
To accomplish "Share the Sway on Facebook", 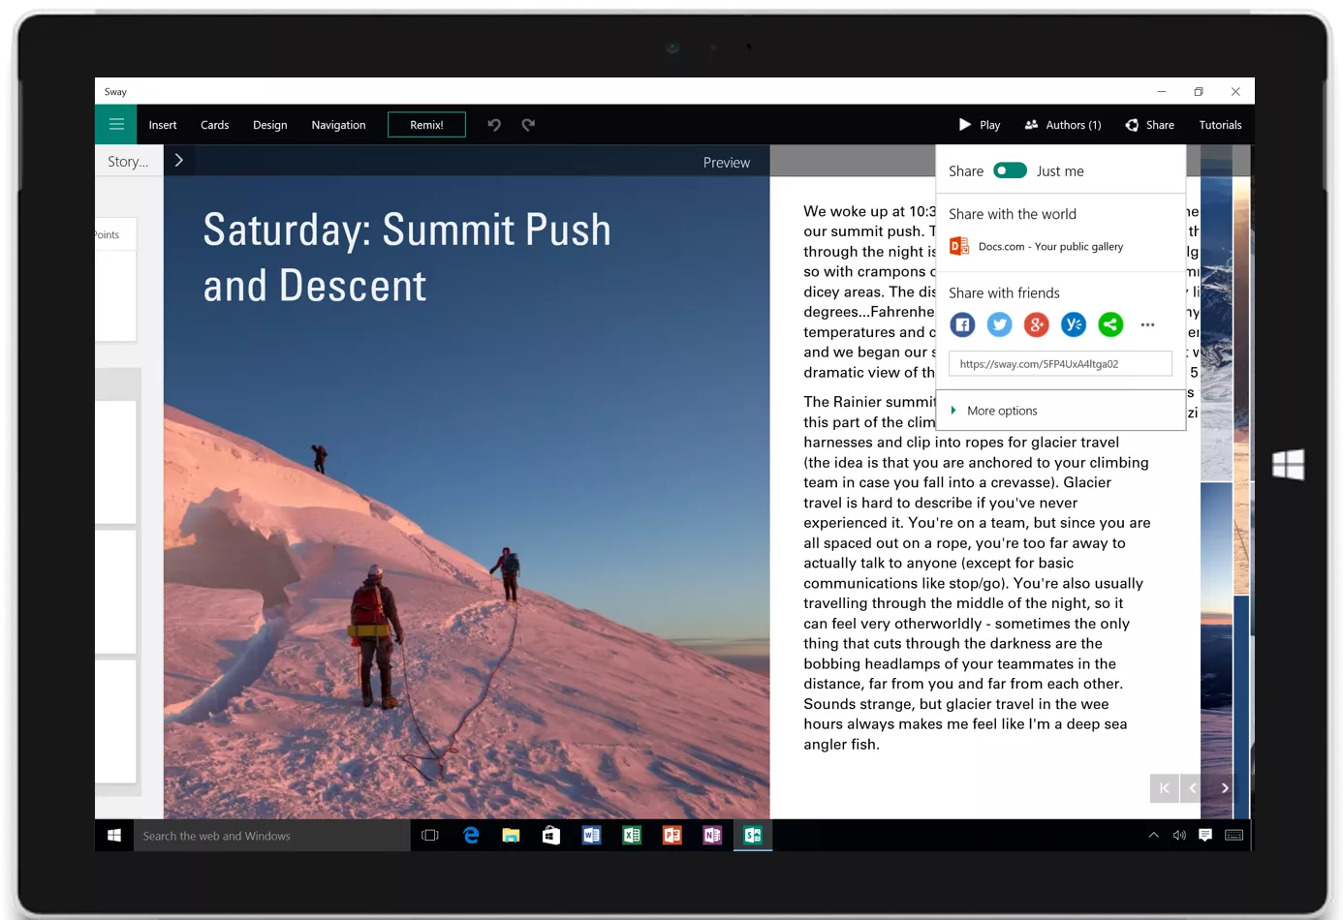I will pos(962,324).
